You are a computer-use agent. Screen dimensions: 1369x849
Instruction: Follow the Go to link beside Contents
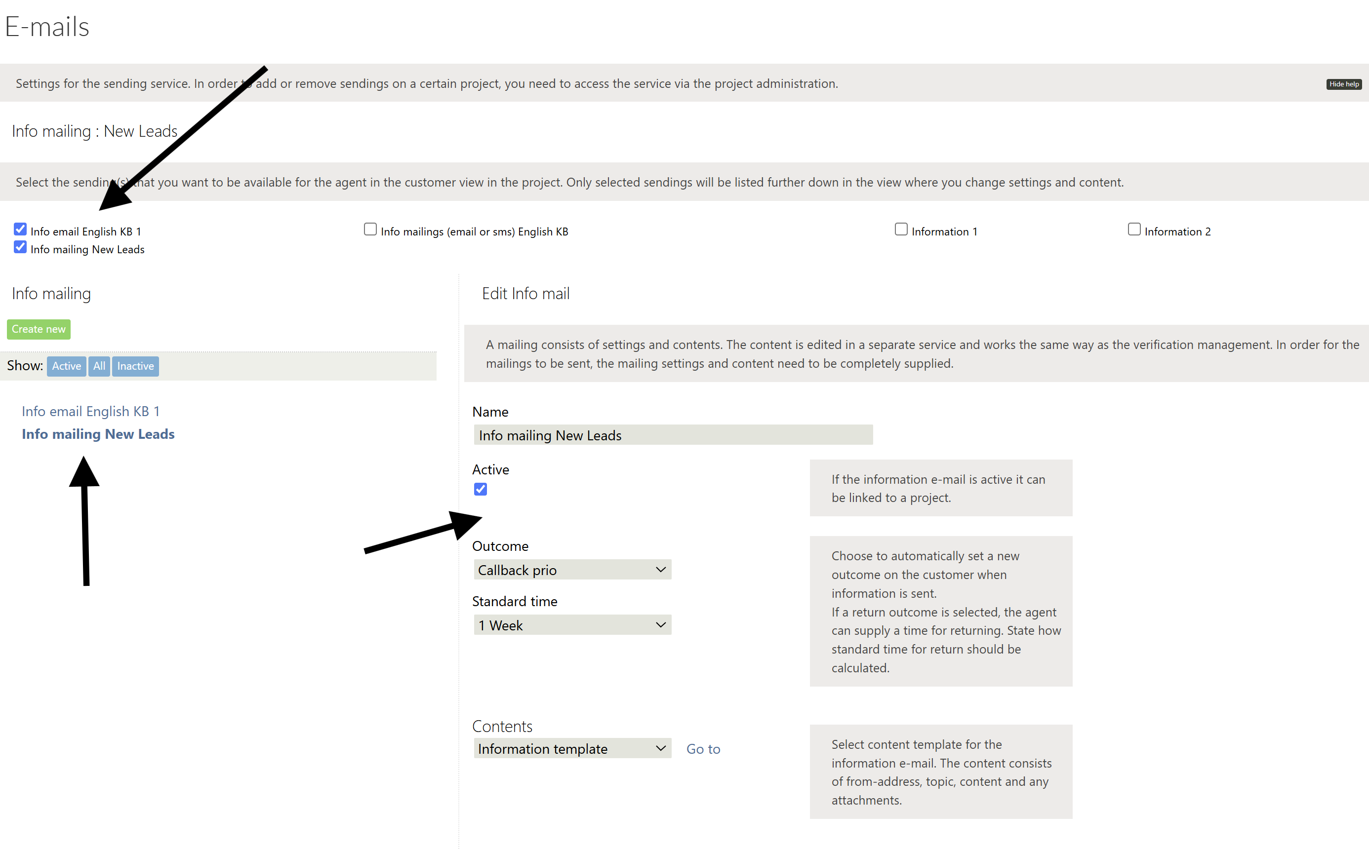[x=703, y=749]
